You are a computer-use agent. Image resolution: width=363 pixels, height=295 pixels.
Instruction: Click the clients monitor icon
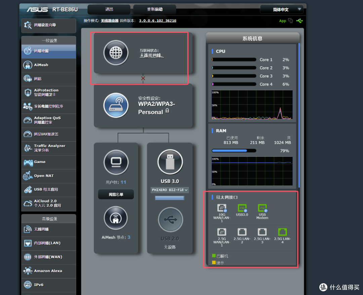116,162
